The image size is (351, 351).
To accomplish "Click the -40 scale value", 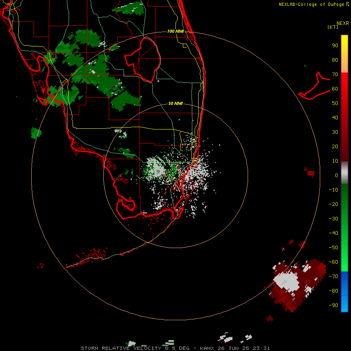I will click(333, 233).
